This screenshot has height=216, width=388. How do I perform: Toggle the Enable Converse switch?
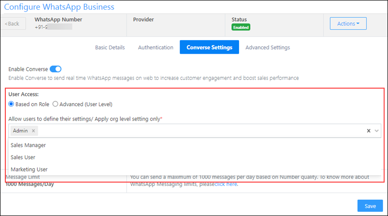coord(56,69)
